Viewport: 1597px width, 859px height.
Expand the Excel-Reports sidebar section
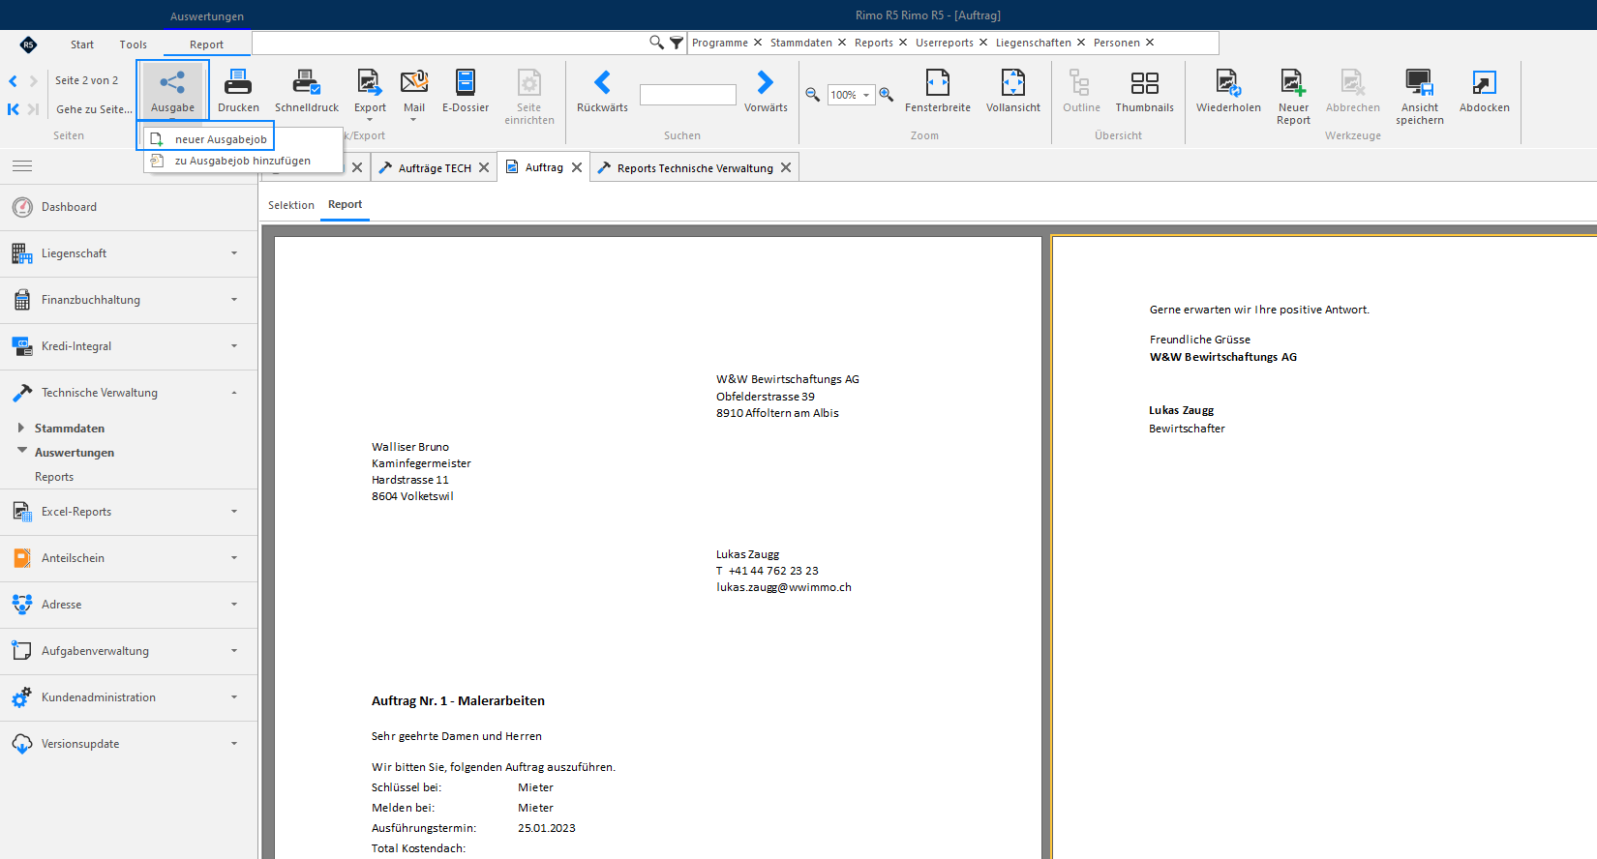pos(129,512)
